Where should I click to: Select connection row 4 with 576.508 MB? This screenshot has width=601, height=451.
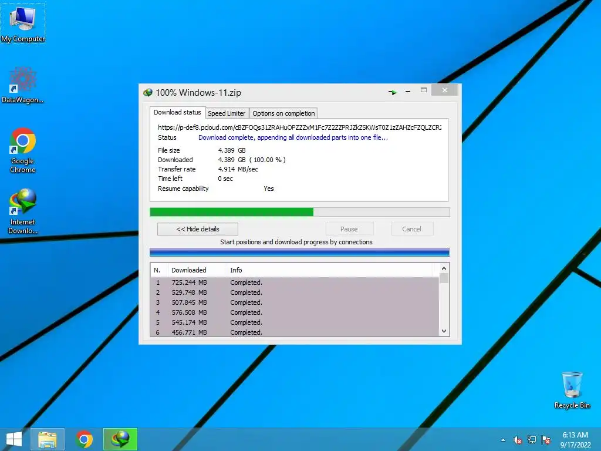pyautogui.click(x=295, y=312)
